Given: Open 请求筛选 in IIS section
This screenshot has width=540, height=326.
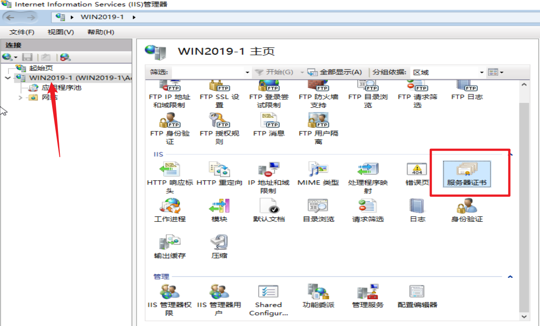Looking at the screenshot, I should (x=368, y=211).
